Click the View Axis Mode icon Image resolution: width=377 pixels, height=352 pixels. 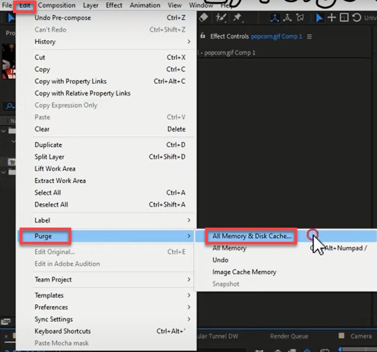coord(300,18)
